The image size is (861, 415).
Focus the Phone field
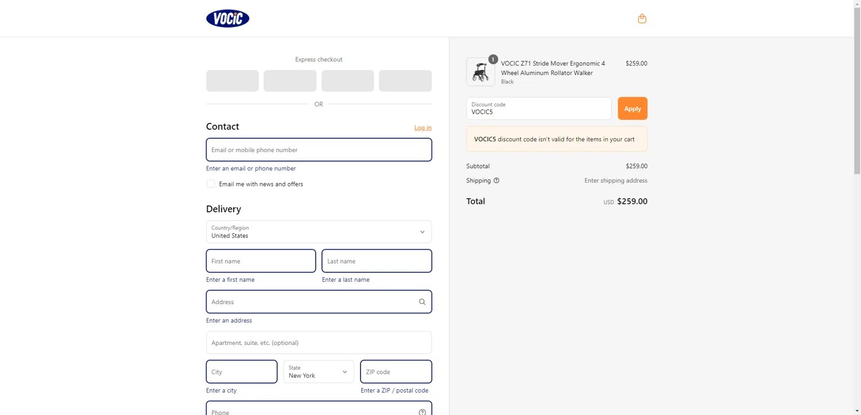[319, 408]
